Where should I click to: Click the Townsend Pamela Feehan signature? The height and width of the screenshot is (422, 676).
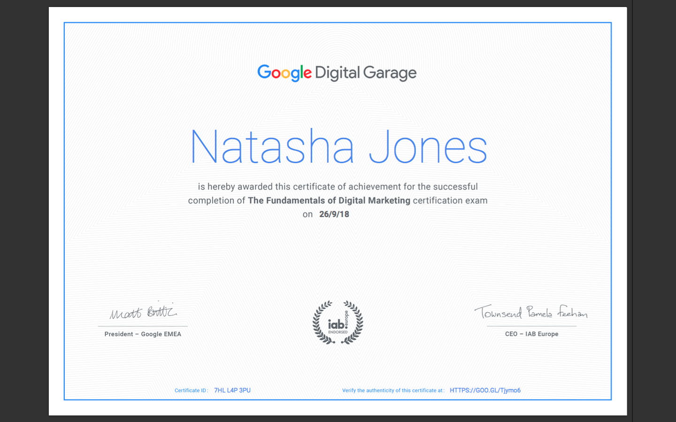pos(531,312)
